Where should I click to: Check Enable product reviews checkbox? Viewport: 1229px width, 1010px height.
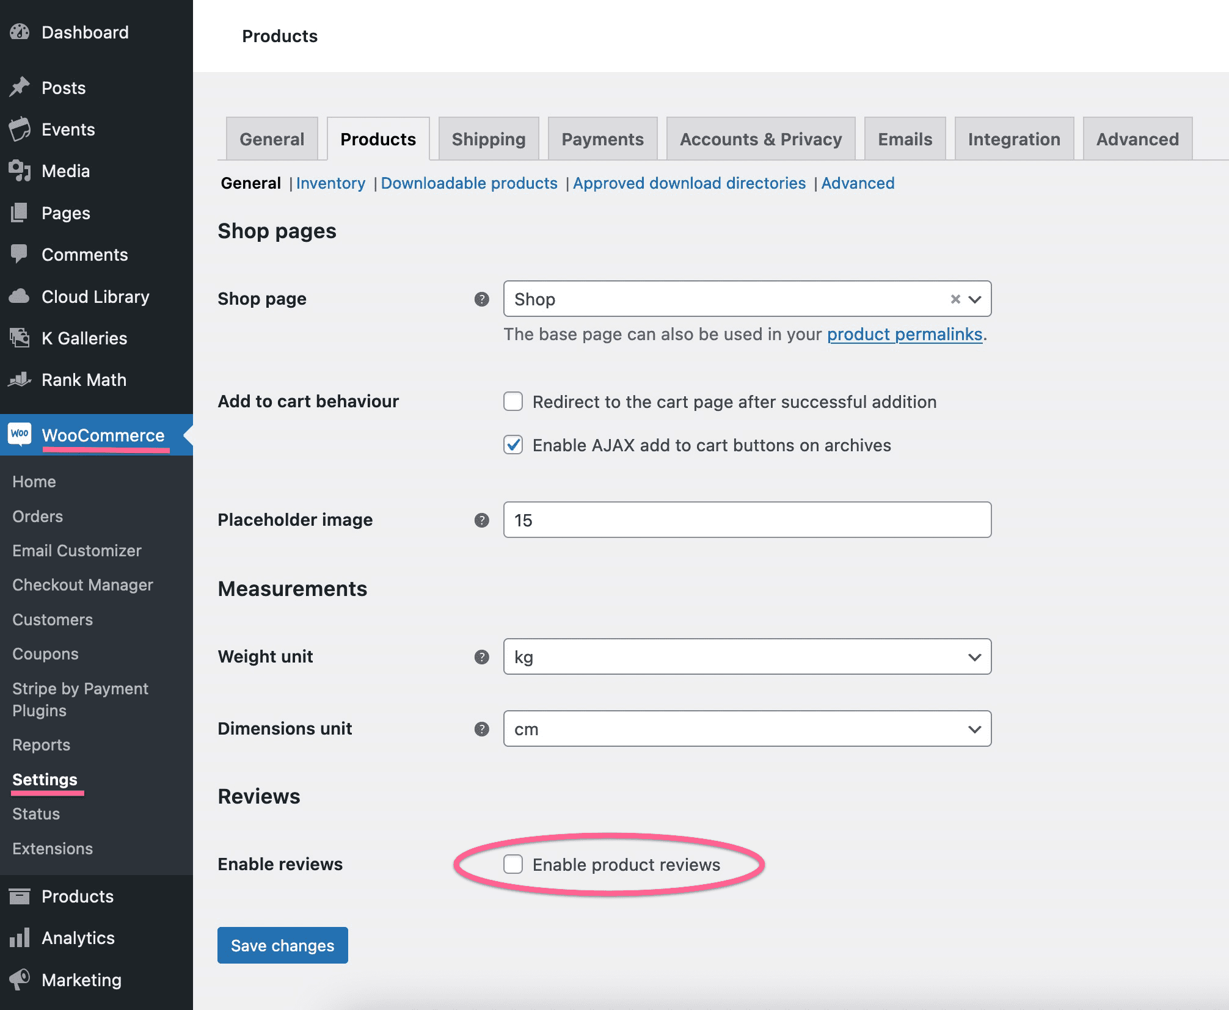(513, 864)
